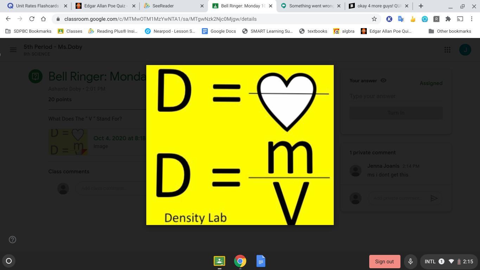Click the R extension icon
This screenshot has width=480, height=270.
436,19
